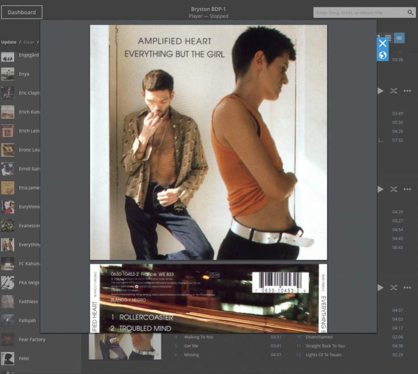Click play icon between 03:36 and 03:49 durations
Viewport: 418px width, 374px height.
click(381, 91)
